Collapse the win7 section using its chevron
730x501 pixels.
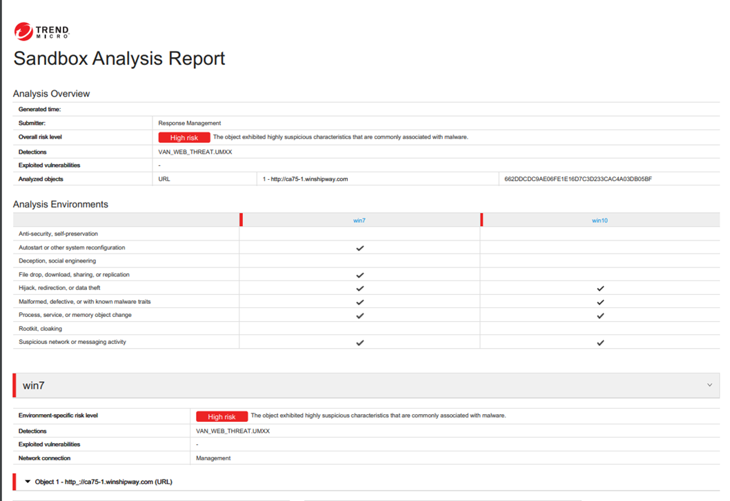pos(709,385)
